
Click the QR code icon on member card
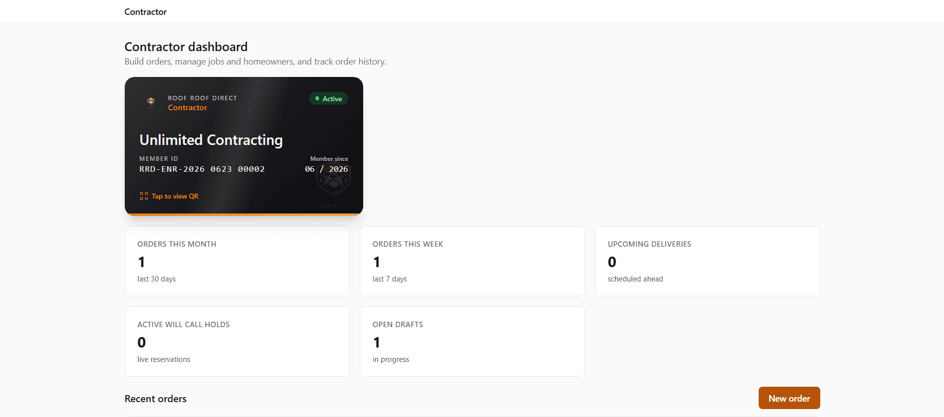[144, 196]
